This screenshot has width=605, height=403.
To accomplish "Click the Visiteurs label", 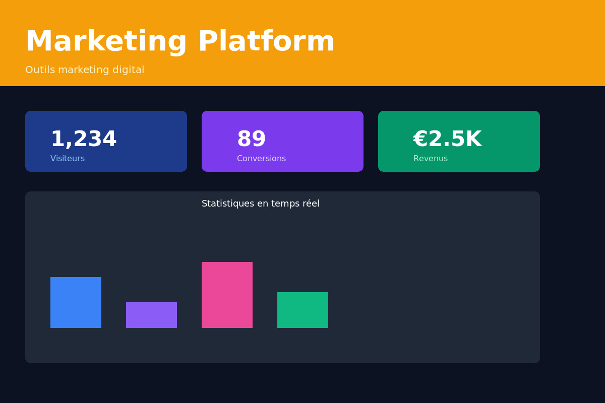I will pyautogui.click(x=68, y=158).
